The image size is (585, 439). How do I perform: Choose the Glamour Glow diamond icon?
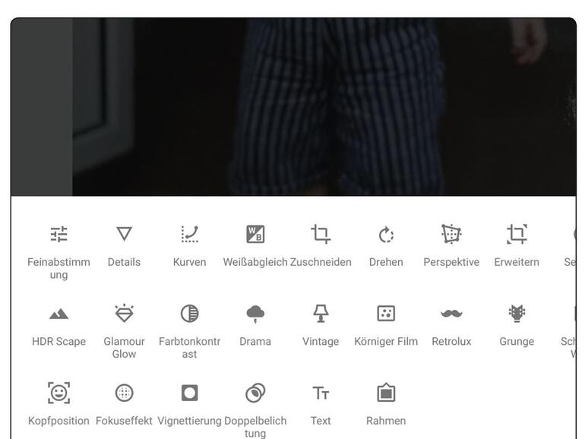(125, 314)
